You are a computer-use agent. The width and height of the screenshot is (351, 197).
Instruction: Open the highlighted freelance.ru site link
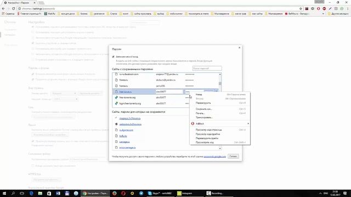click(126, 92)
